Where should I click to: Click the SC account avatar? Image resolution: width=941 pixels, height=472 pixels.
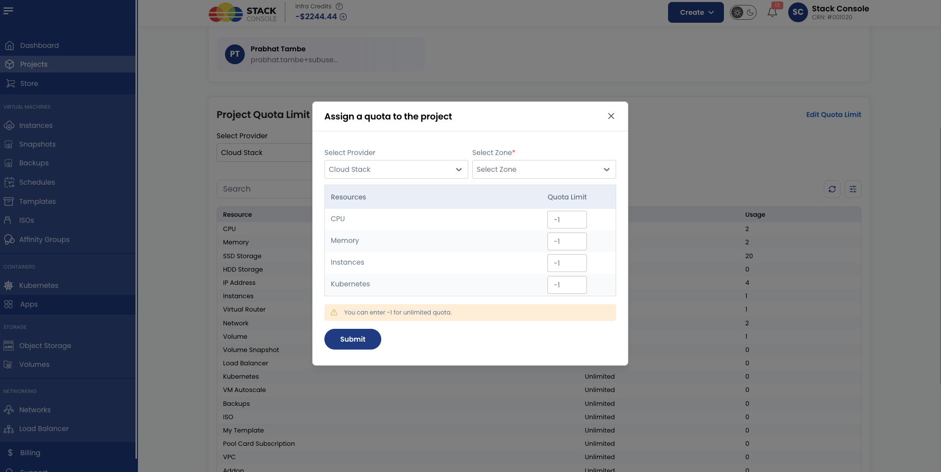(798, 12)
